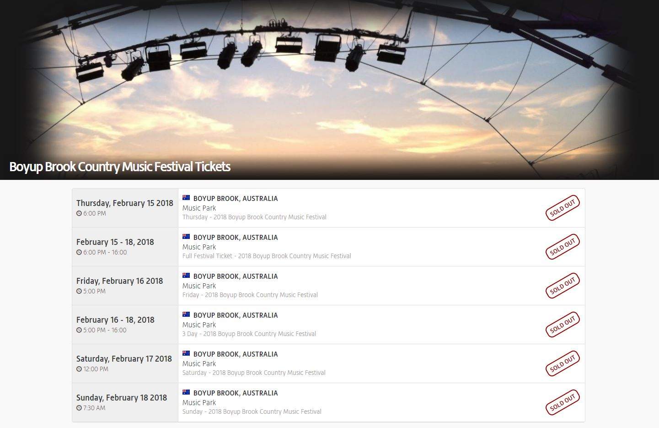
Task: Click the Boyup Brook Country Music Festival Tickets heading
Action: pyautogui.click(x=120, y=167)
